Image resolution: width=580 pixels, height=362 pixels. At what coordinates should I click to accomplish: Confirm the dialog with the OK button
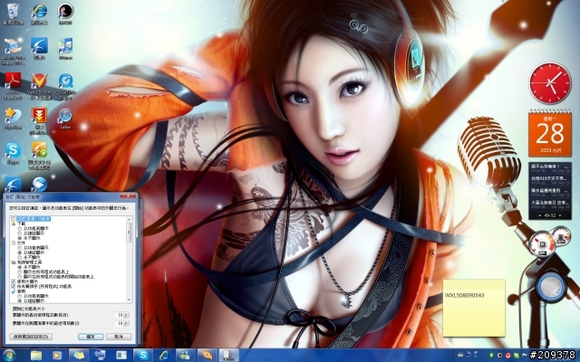click(x=91, y=337)
